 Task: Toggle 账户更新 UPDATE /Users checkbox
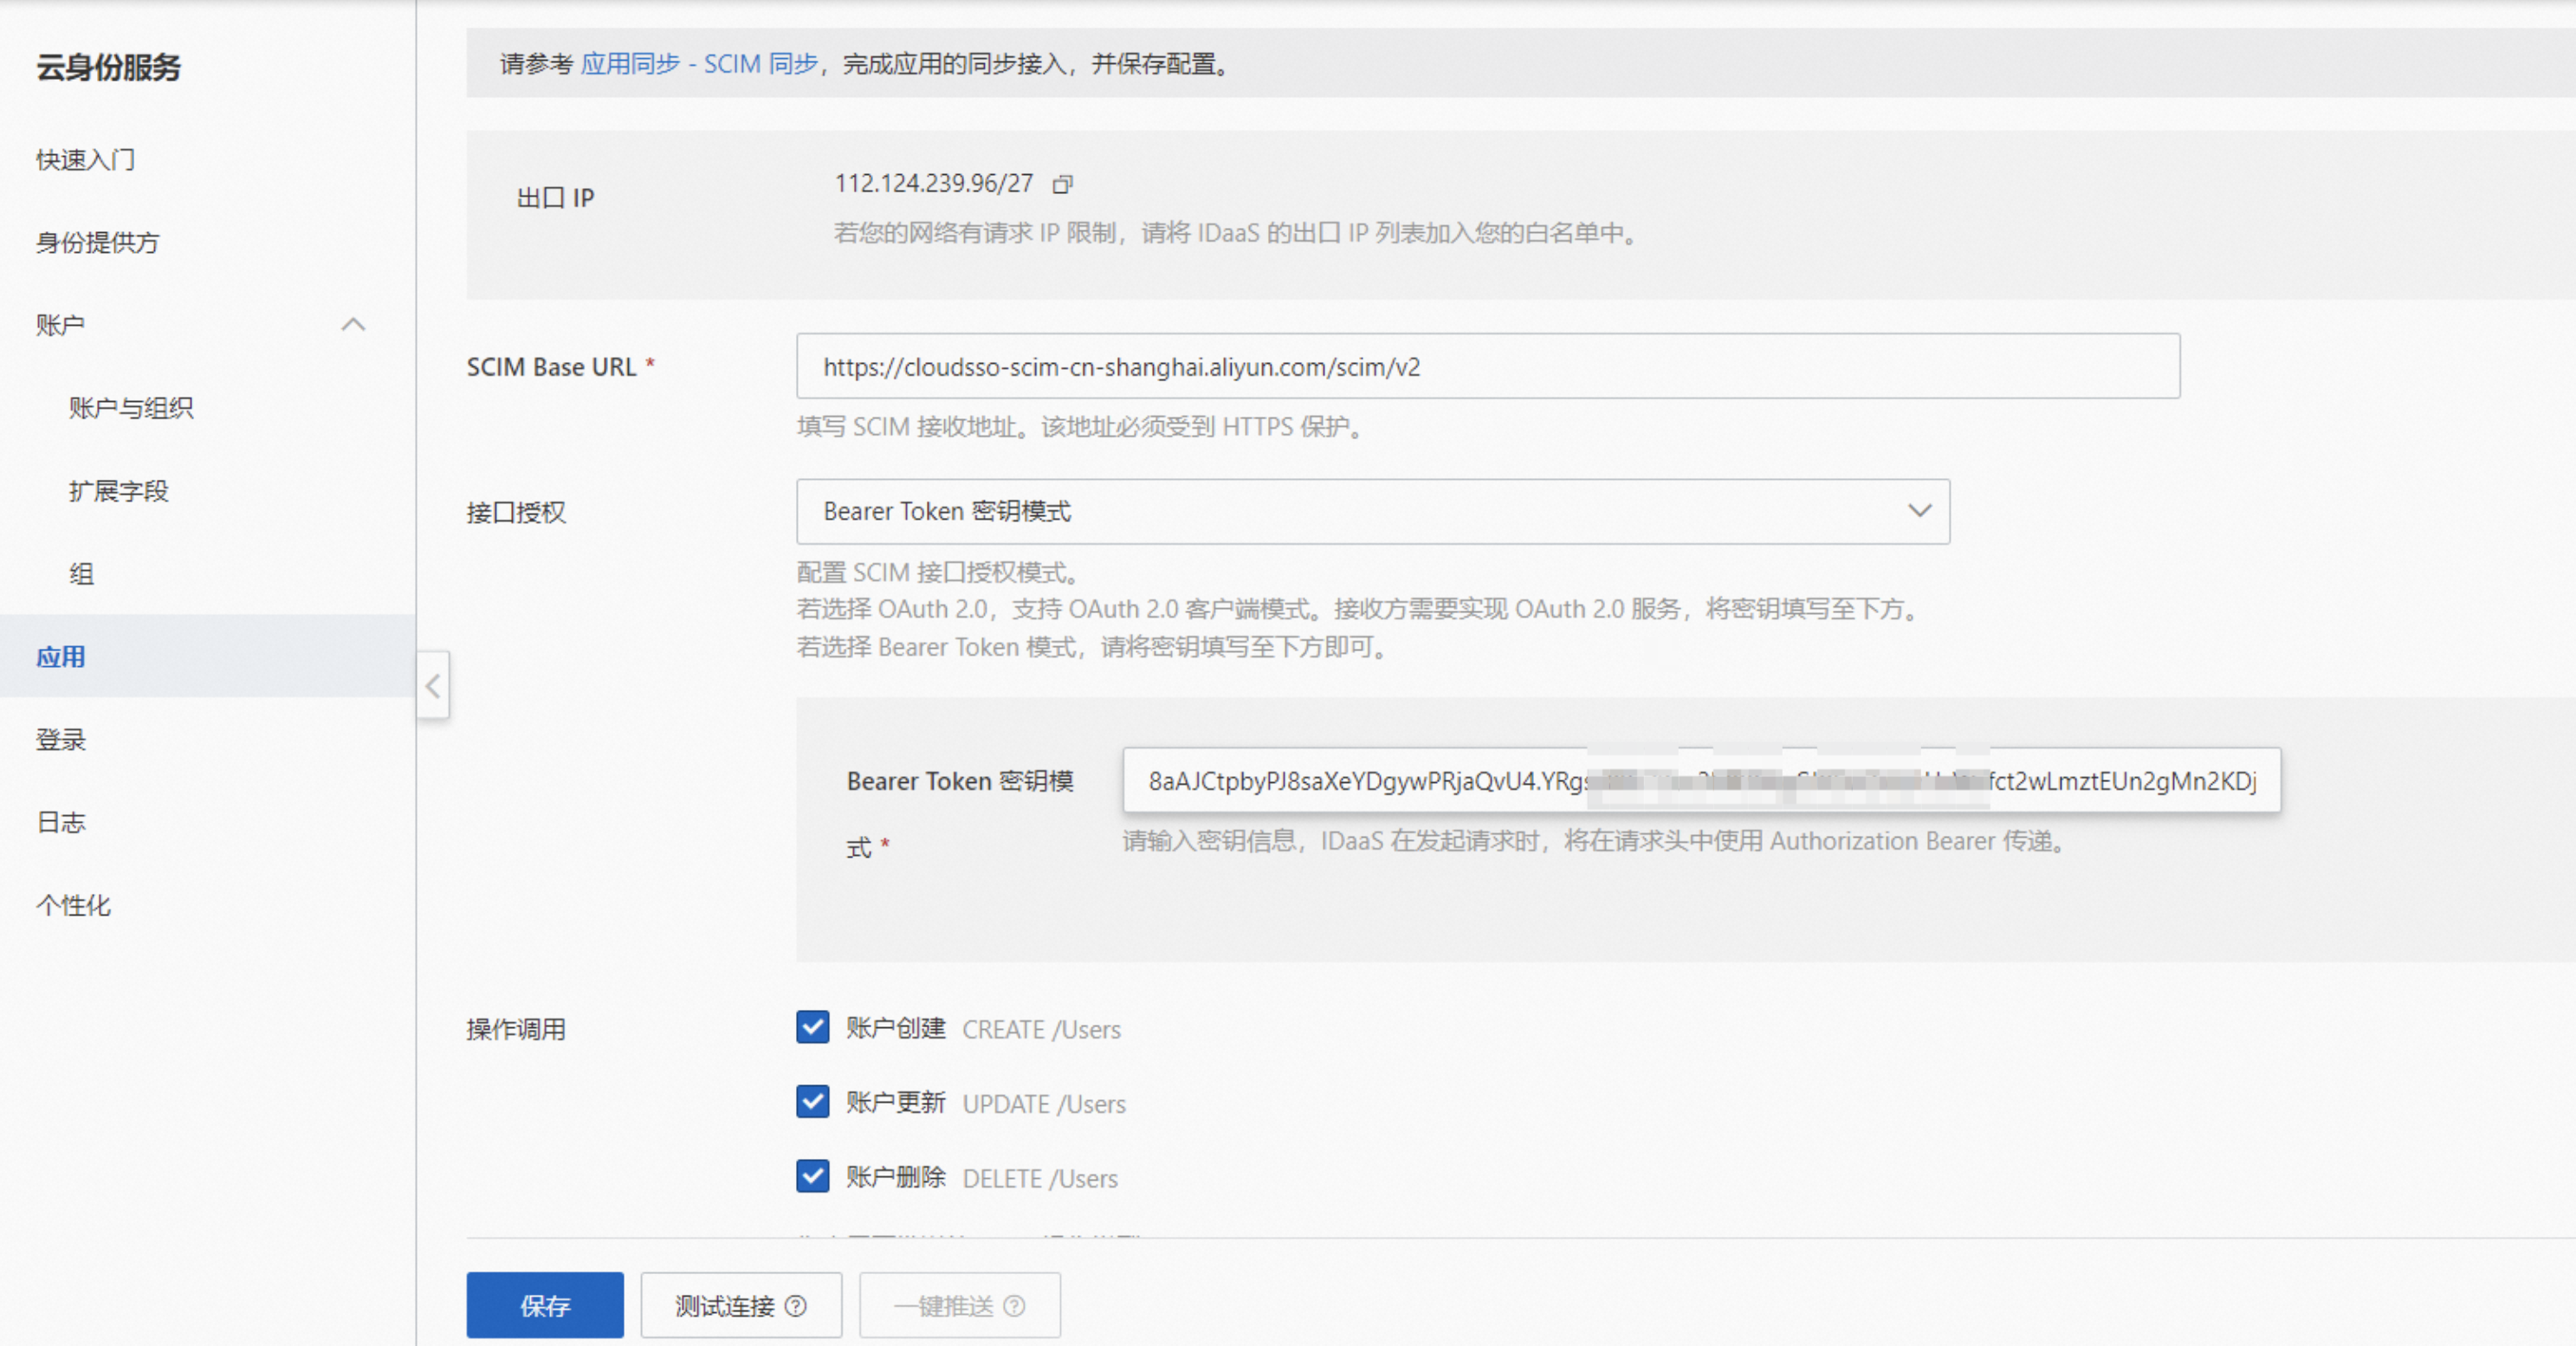[813, 1102]
